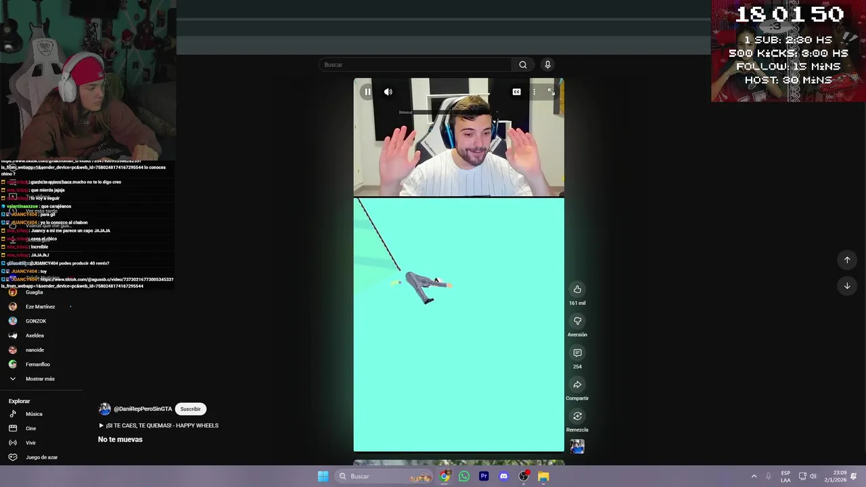Open Chrome from the taskbar

pyautogui.click(x=445, y=476)
